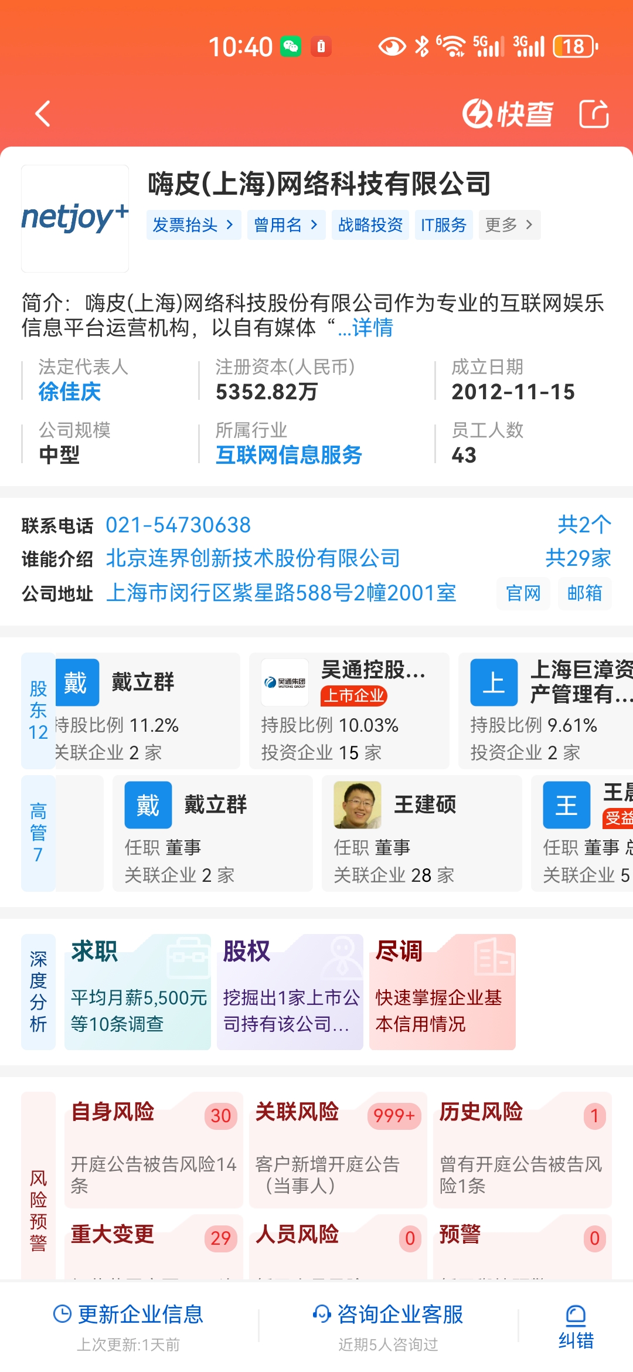633x1372 pixels.
Task: Tap the 30 count badge on 自身风险
Action: pos(221,1116)
